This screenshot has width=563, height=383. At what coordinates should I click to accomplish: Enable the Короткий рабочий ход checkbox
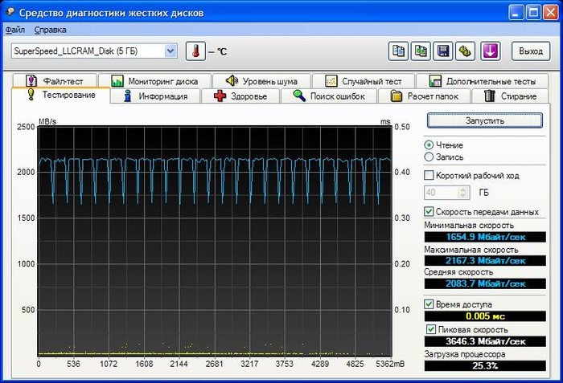click(x=429, y=175)
